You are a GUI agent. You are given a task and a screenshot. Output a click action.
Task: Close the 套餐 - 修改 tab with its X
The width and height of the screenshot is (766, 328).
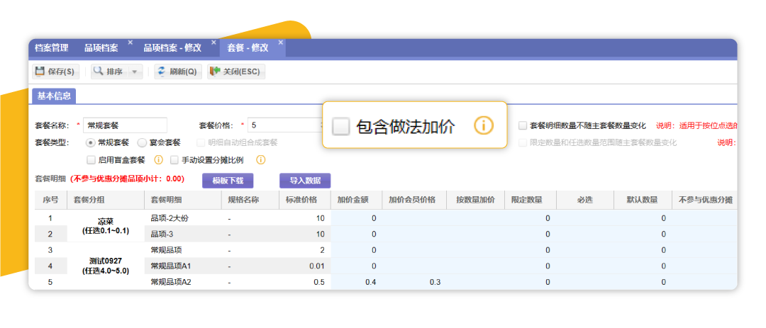(280, 43)
